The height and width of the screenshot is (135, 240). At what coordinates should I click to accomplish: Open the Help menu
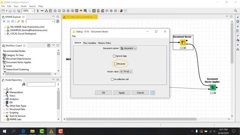point(40,6)
